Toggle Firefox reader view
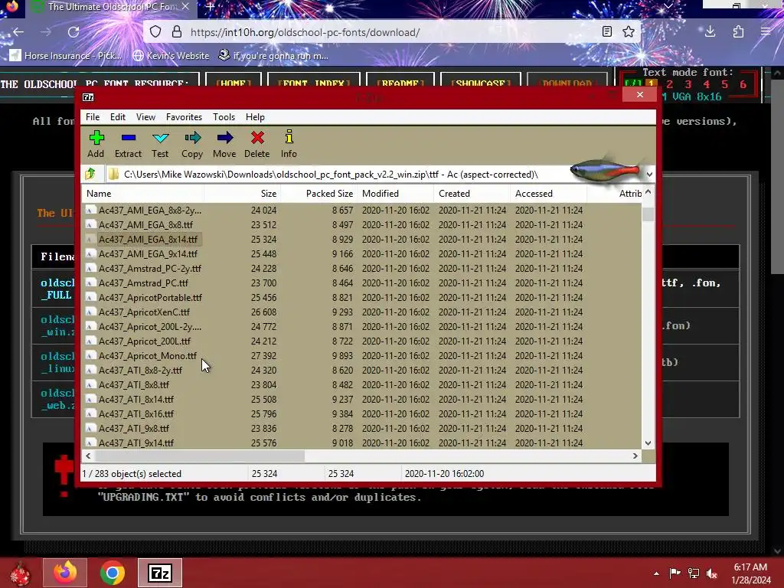 click(607, 32)
